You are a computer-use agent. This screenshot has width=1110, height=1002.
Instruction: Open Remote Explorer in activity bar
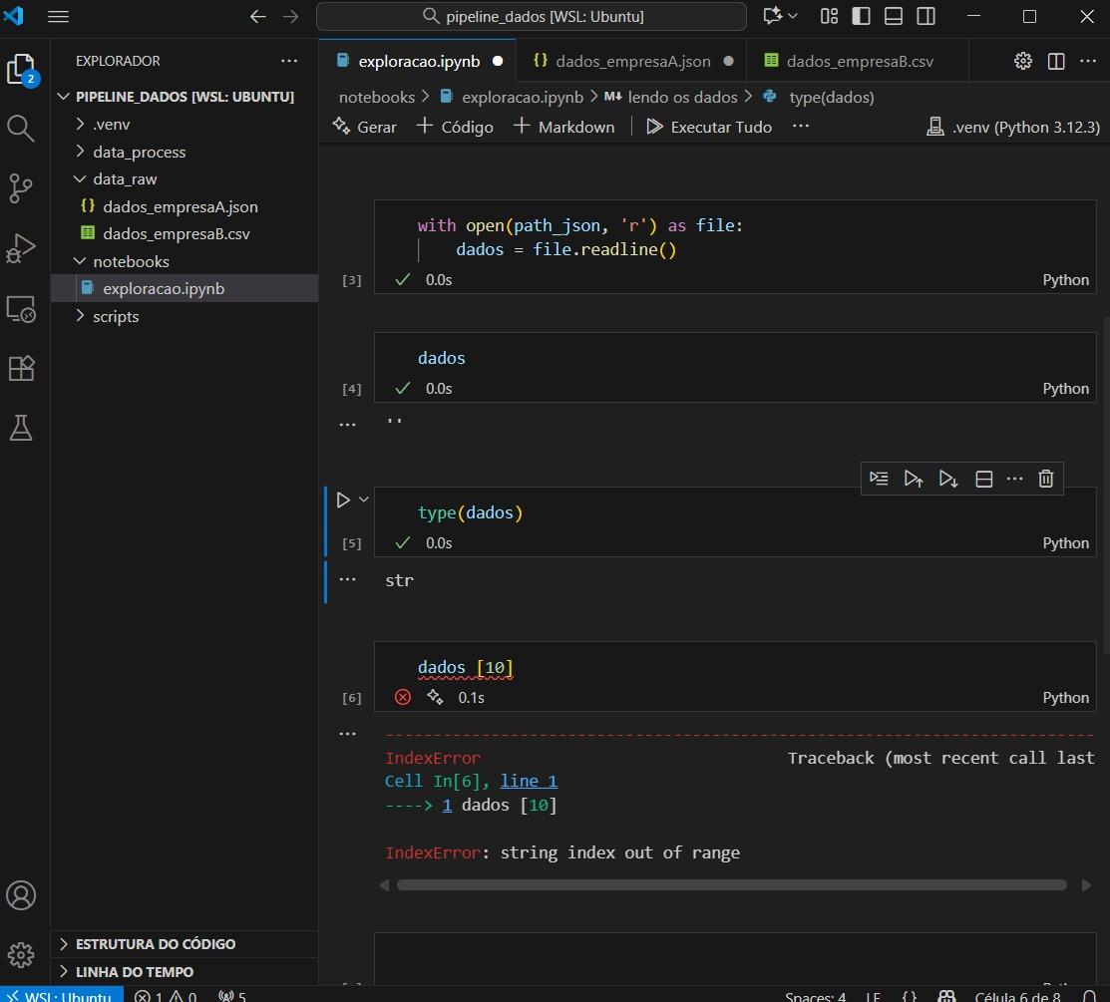(21, 308)
